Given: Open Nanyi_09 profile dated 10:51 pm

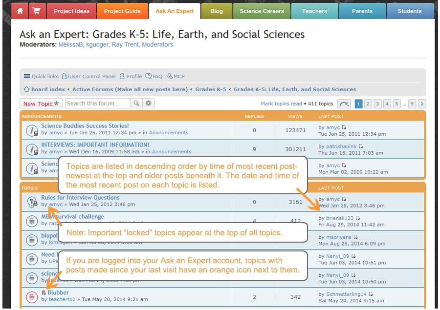Looking at the screenshot, I should coord(337,256).
